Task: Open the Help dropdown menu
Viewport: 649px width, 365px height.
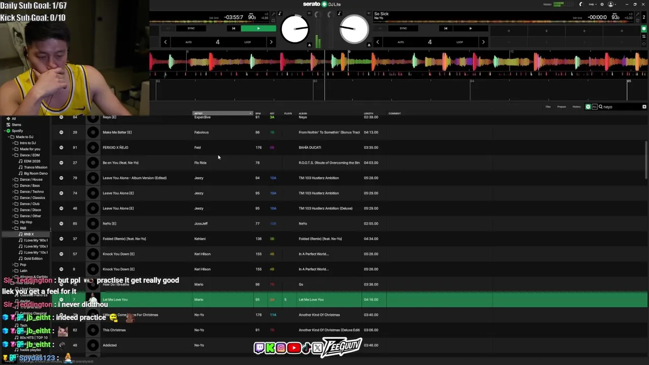Action: 592,5
